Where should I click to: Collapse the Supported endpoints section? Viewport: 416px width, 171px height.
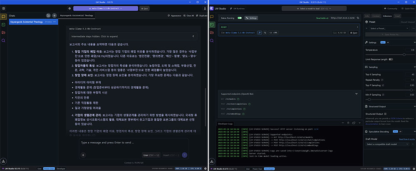pyautogui.click(x=356, y=94)
